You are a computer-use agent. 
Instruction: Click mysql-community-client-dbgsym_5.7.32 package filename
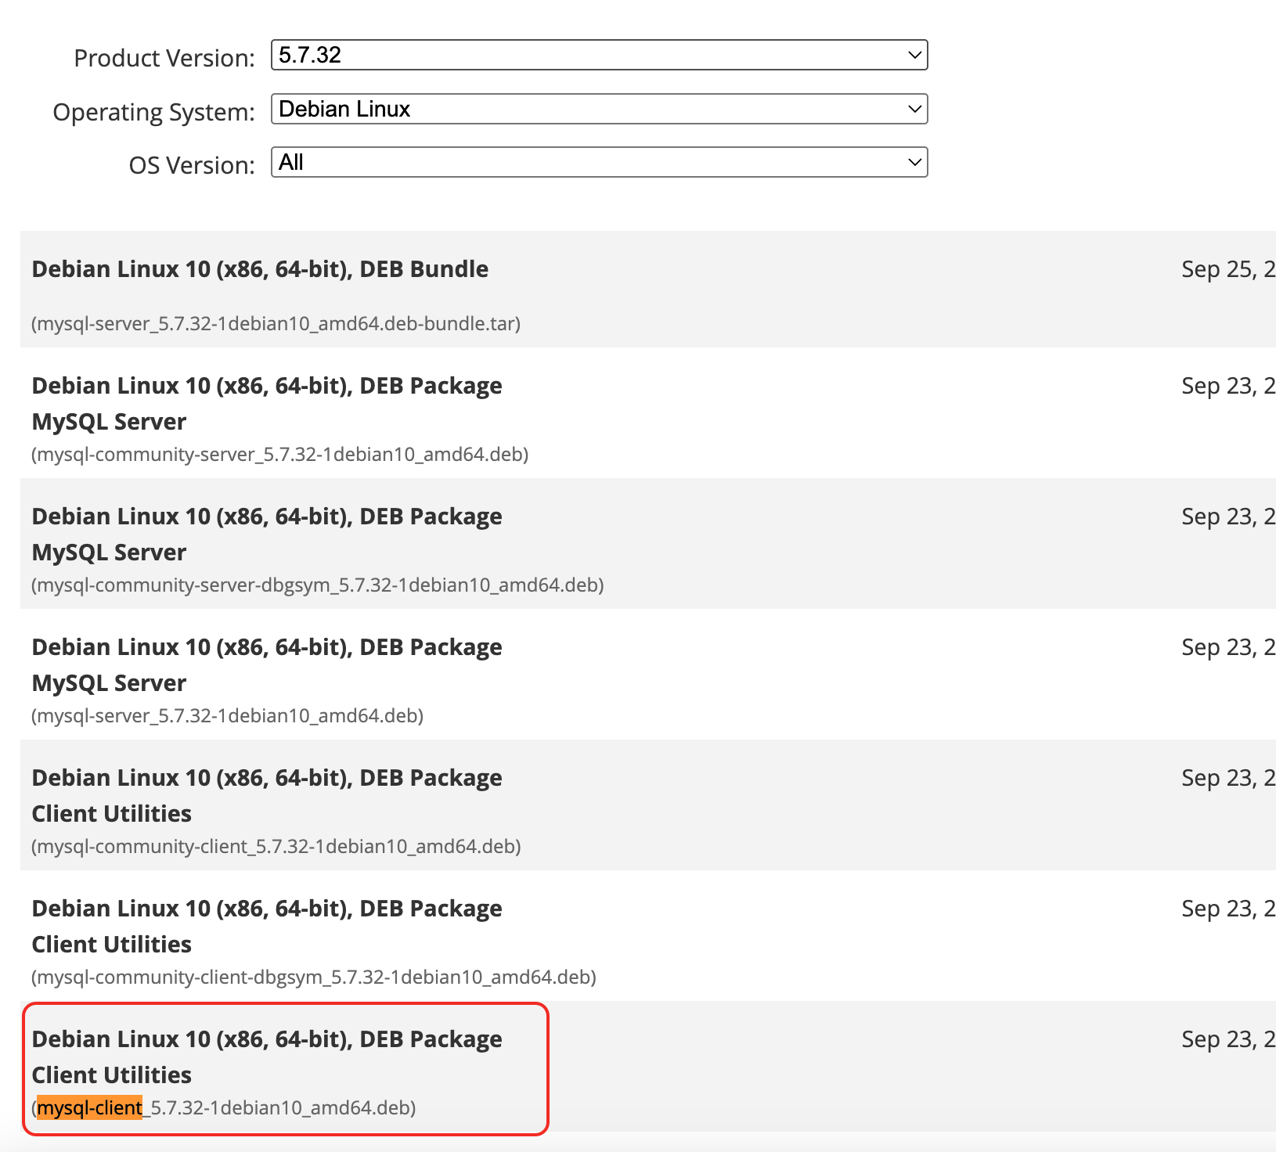point(313,977)
